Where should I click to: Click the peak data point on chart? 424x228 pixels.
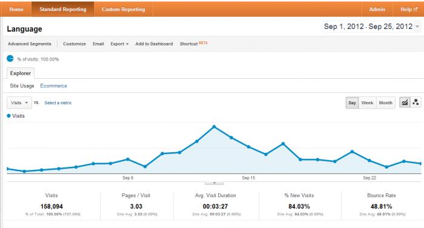214,127
